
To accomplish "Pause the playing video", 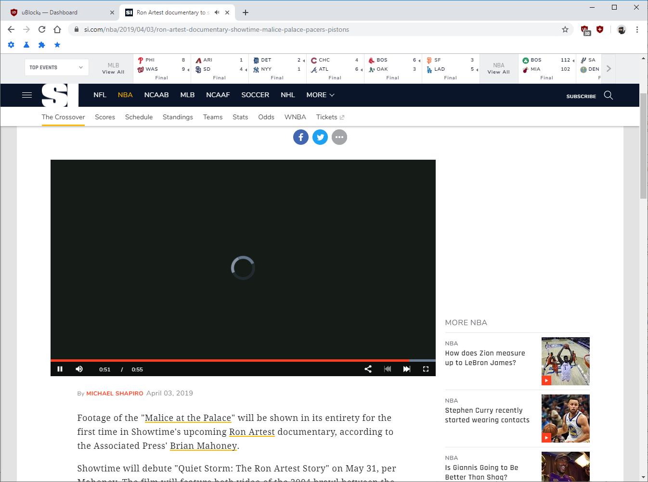I will pyautogui.click(x=60, y=369).
